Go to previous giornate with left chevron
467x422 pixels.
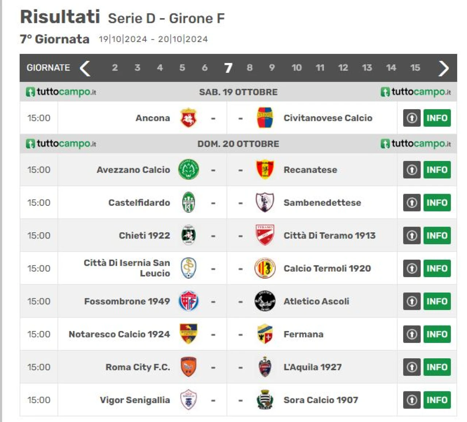tap(85, 68)
